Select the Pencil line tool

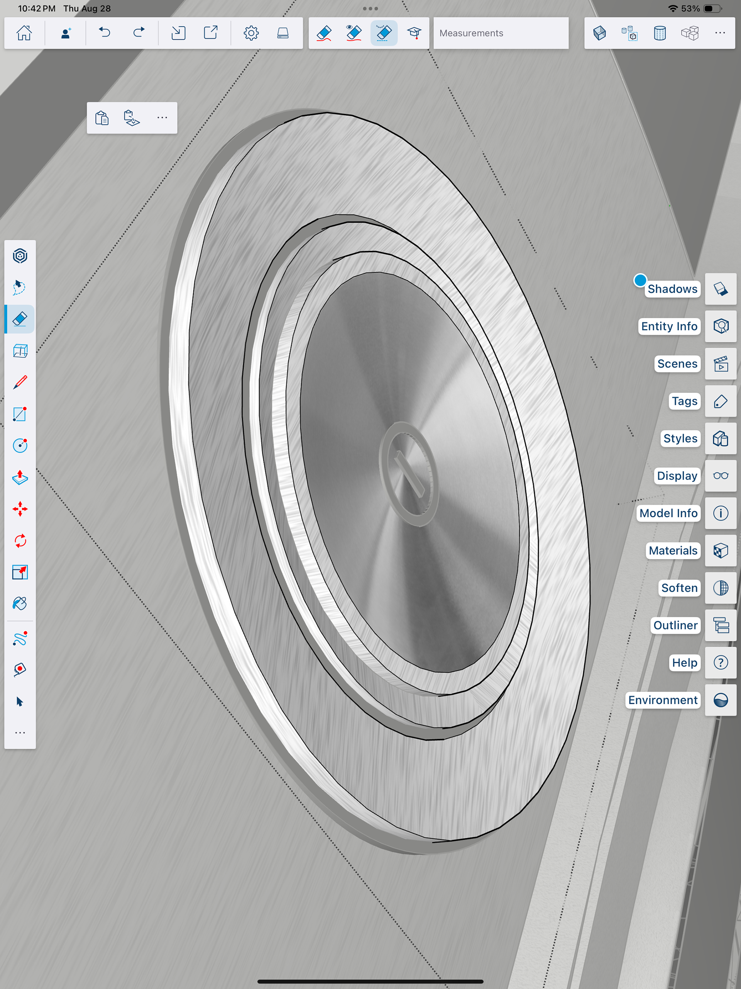(x=20, y=382)
